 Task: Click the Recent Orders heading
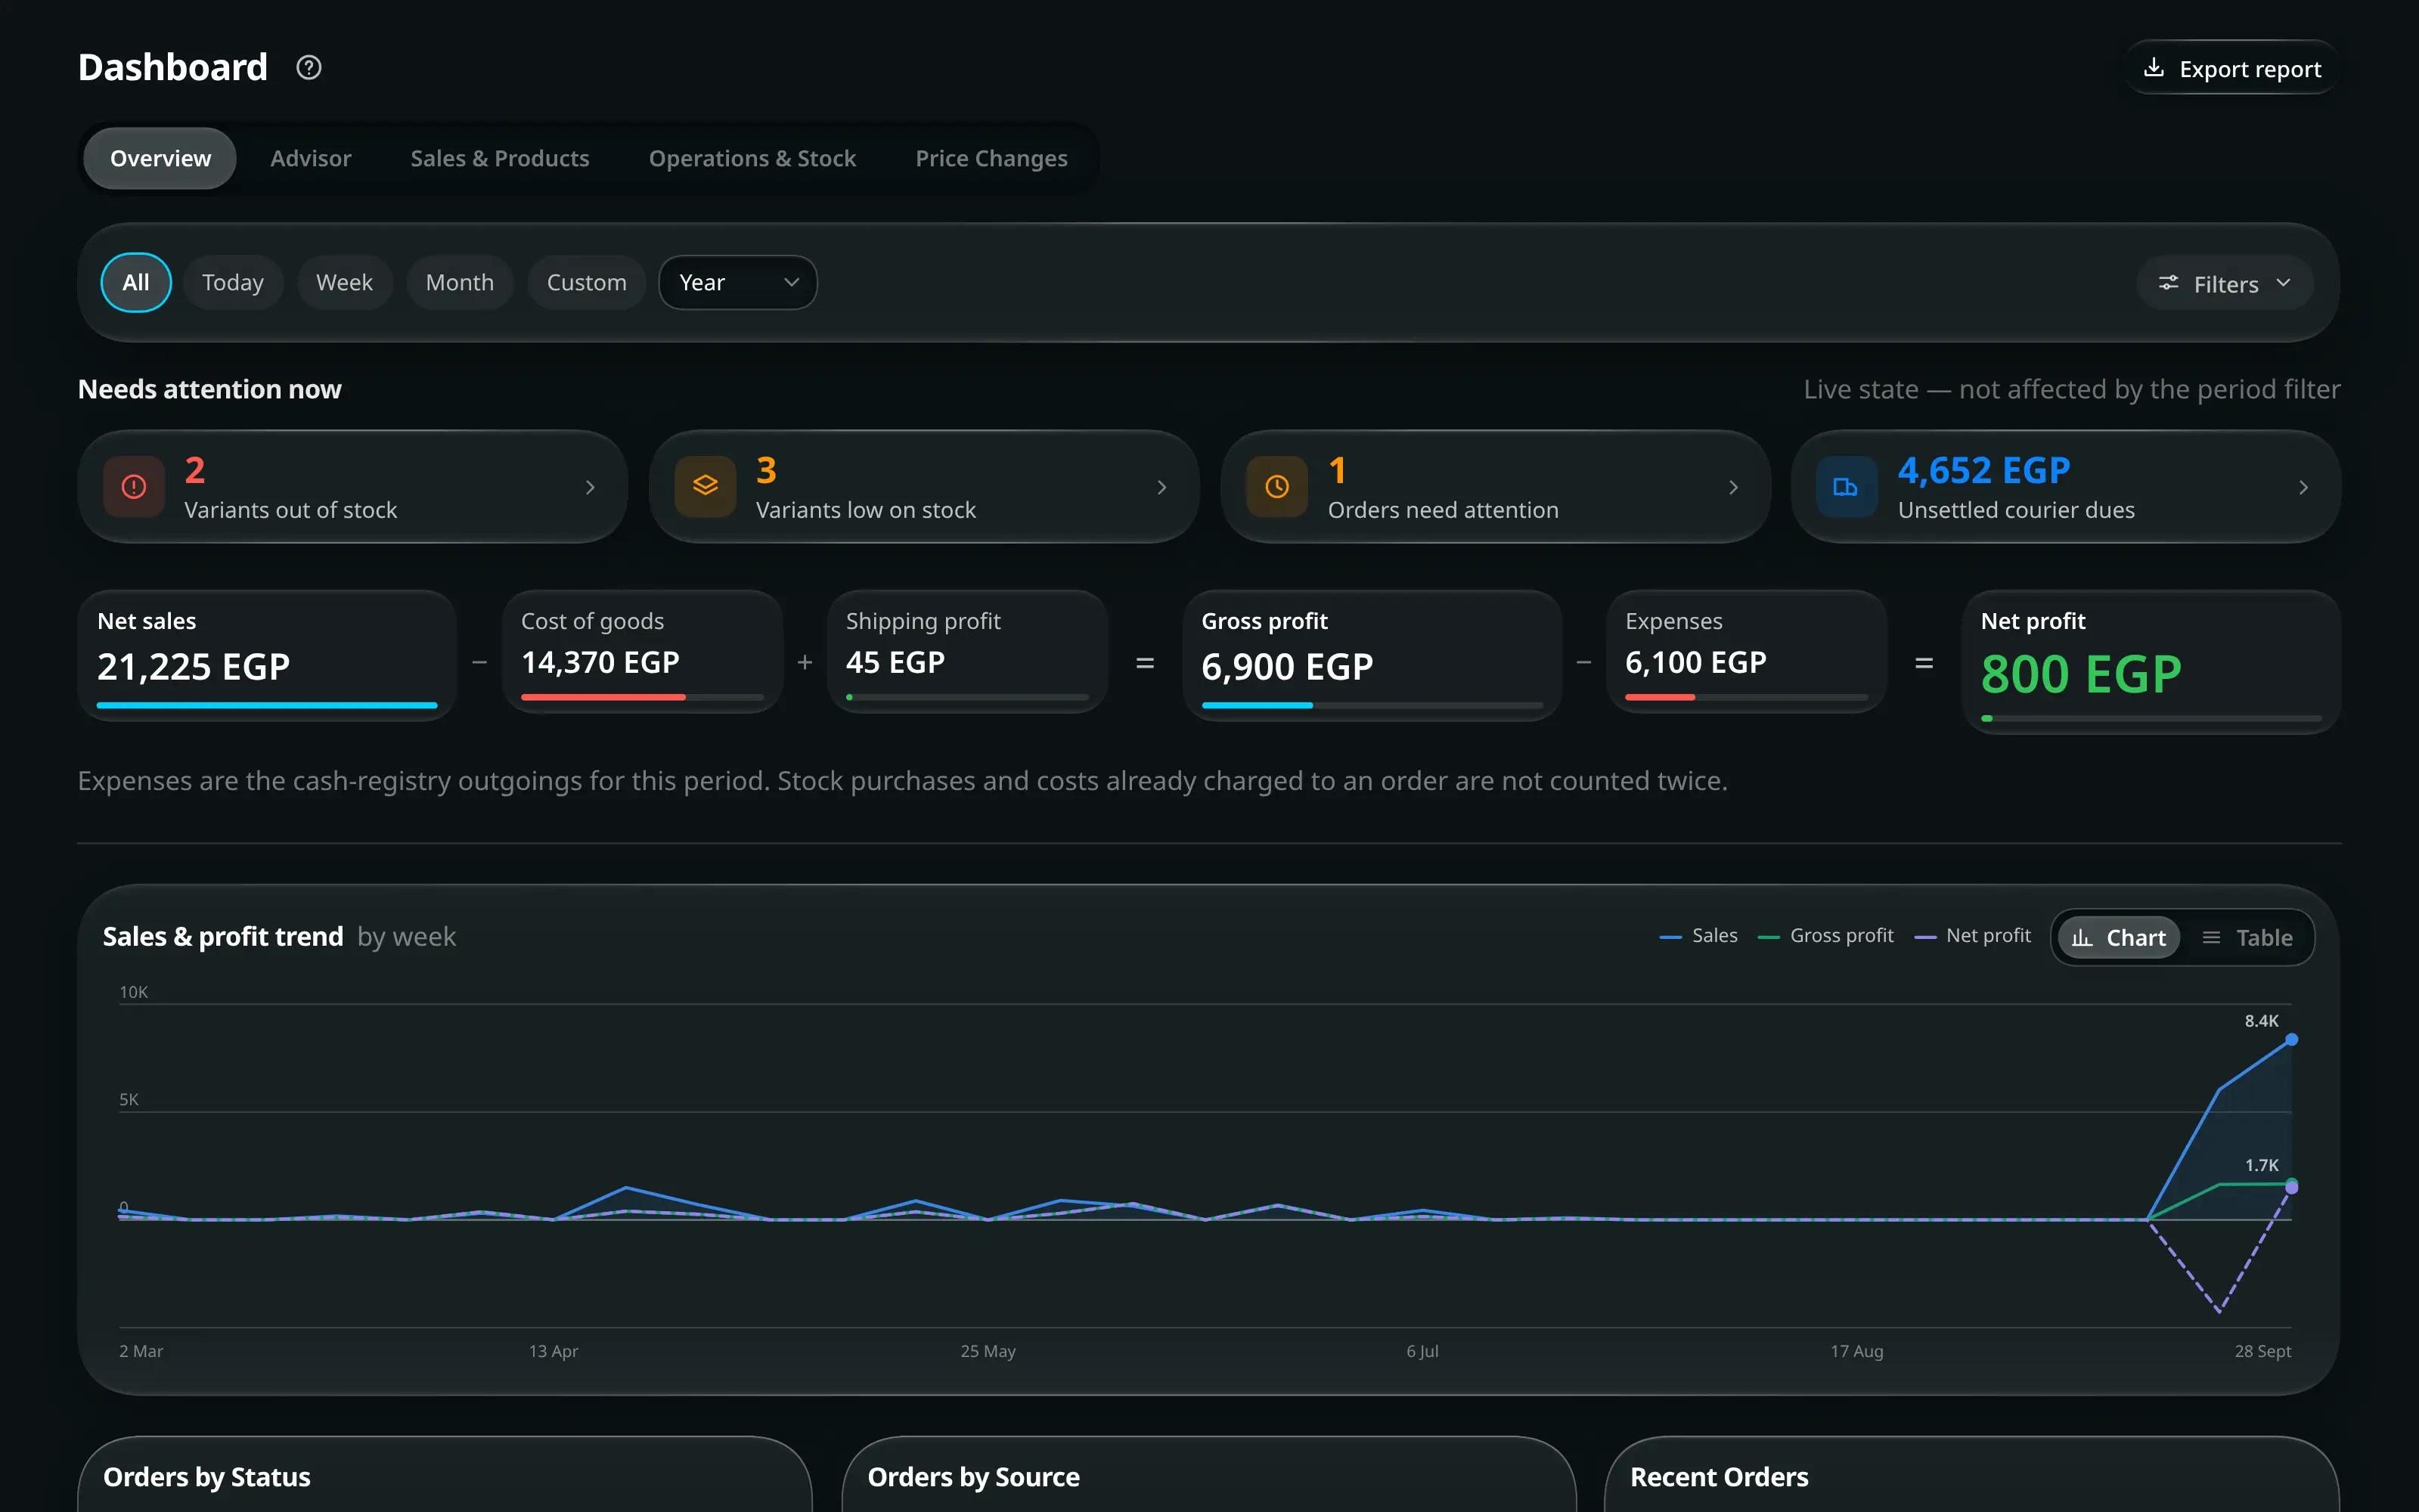tap(1719, 1477)
